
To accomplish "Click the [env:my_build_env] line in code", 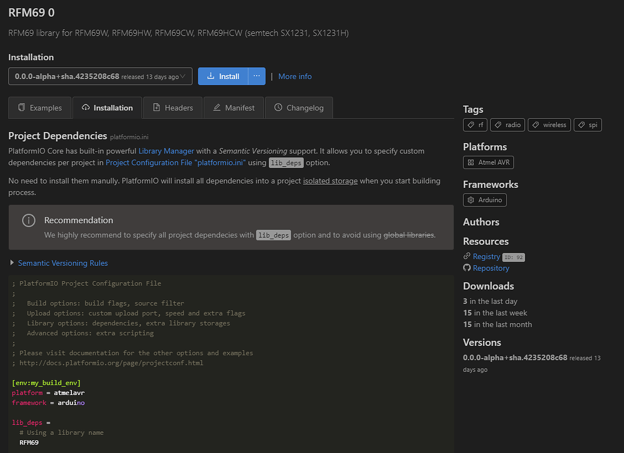I will [46, 383].
